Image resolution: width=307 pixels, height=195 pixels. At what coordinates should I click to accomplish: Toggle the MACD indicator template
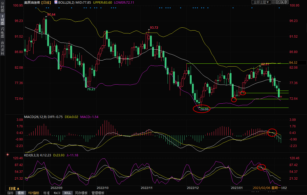pyautogui.click(x=57, y=193)
